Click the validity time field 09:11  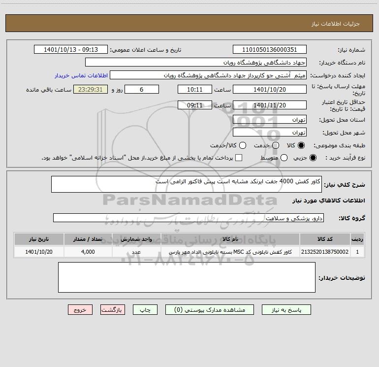(195, 105)
